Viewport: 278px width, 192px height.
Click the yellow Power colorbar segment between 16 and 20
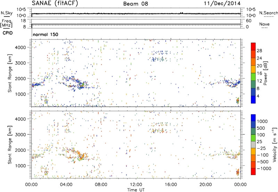pos(253,69)
